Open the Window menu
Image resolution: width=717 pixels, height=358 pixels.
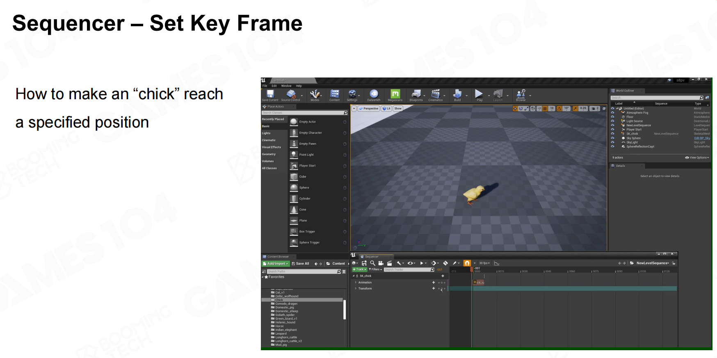(x=286, y=86)
